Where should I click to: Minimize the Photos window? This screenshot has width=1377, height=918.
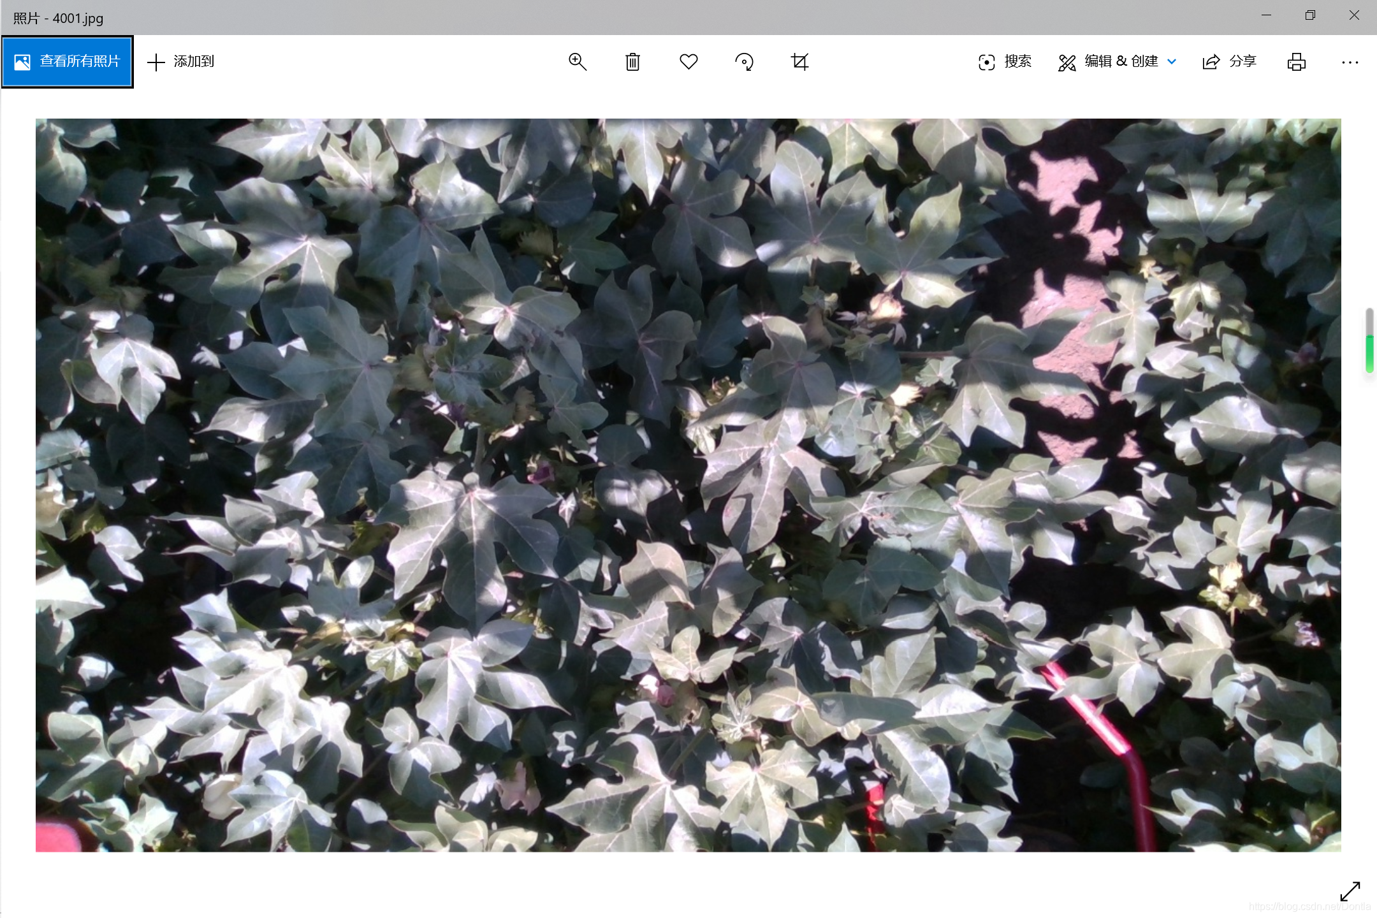(x=1266, y=15)
